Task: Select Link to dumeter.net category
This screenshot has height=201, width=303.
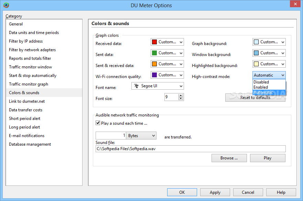Action: 44,101
